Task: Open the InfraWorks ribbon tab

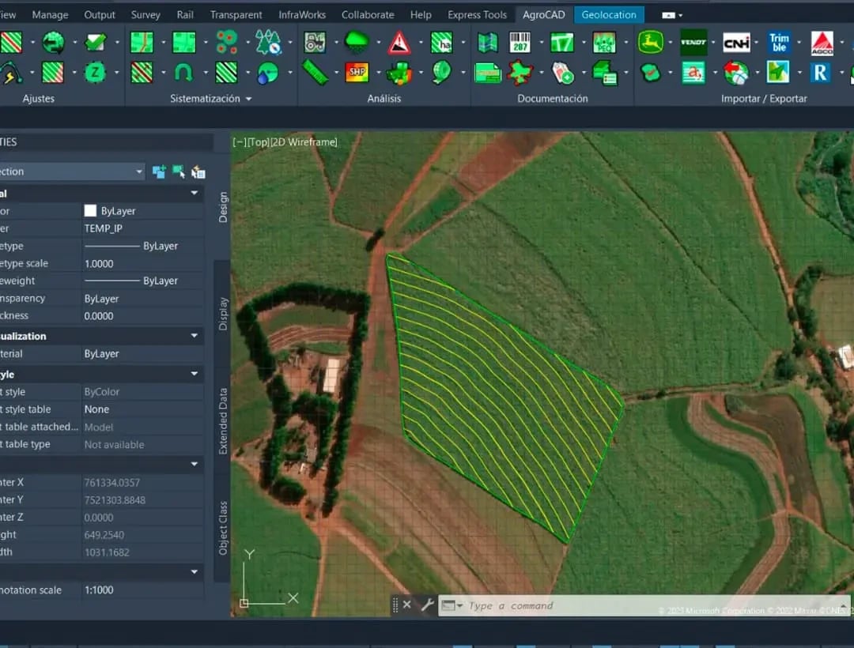Action: pos(302,15)
